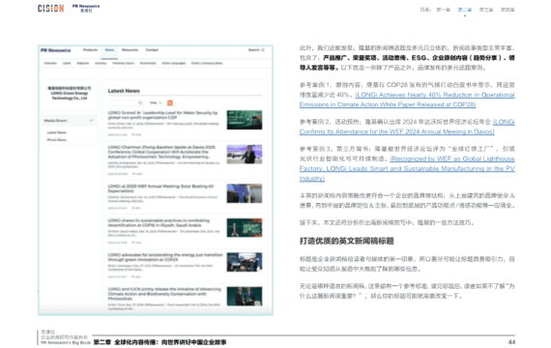Click the PR Newswire logo in page header
This screenshot has height=348, width=551.
pos(86,8)
